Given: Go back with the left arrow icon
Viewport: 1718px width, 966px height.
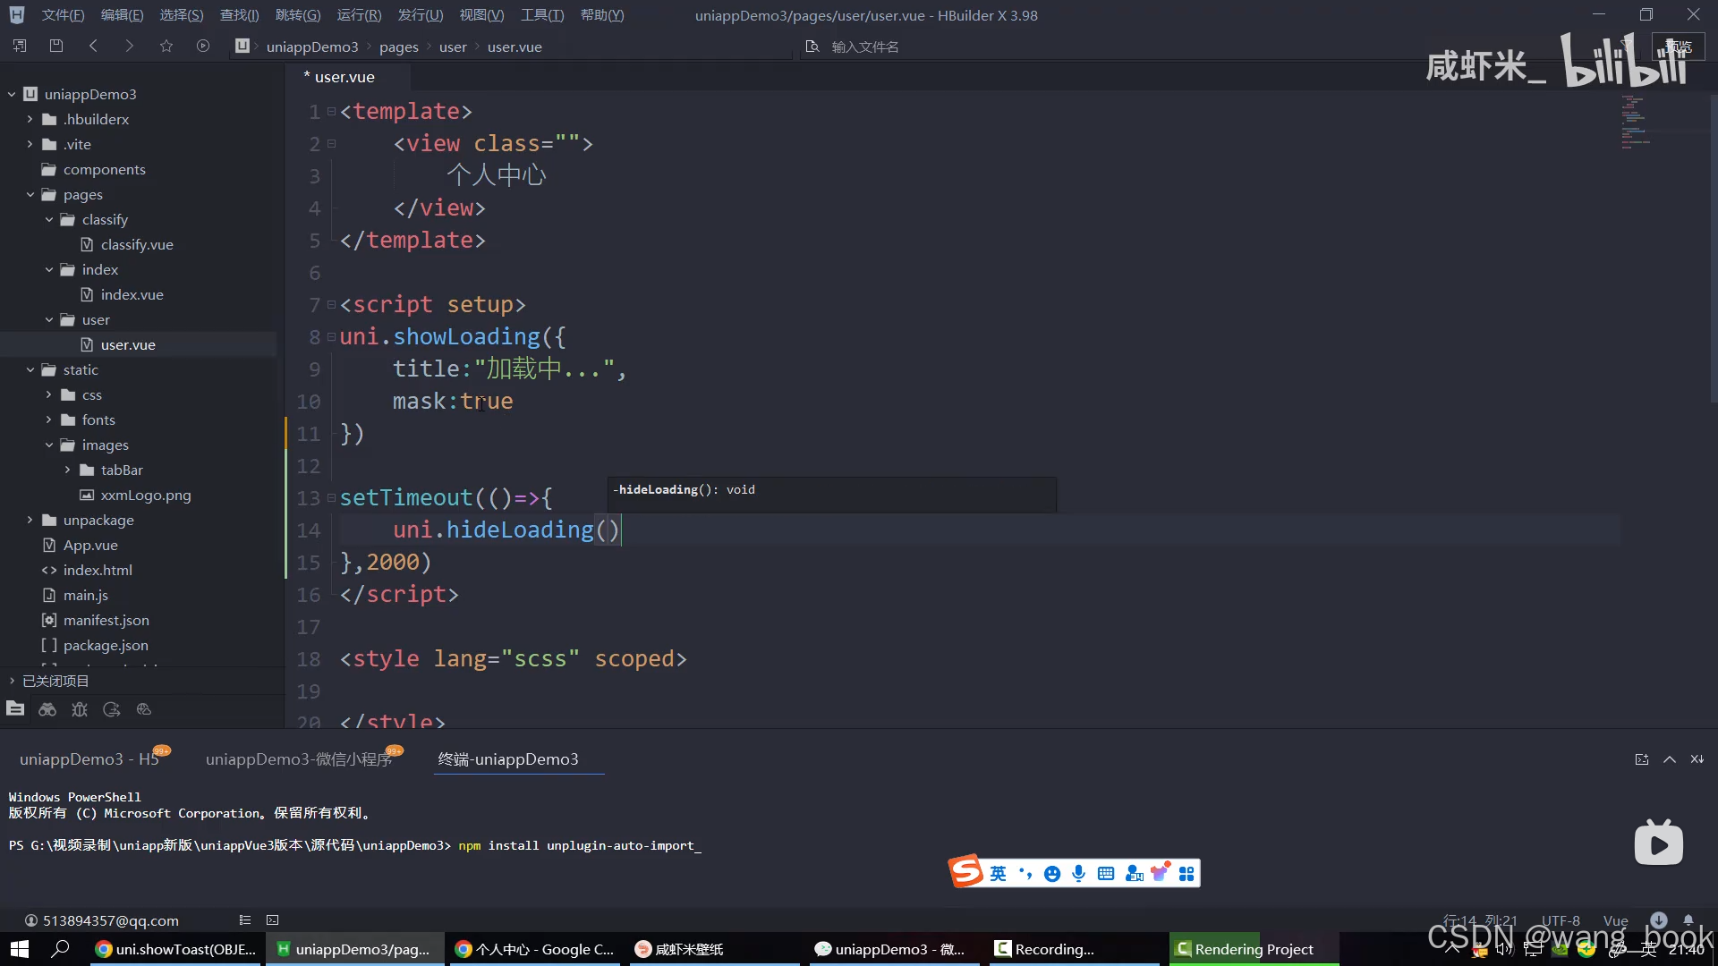Looking at the screenshot, I should pyautogui.click(x=93, y=46).
